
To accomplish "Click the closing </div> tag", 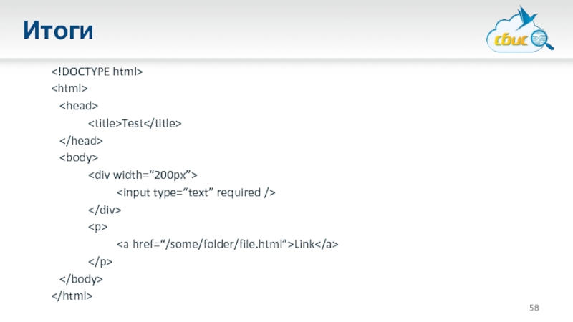I will [105, 209].
